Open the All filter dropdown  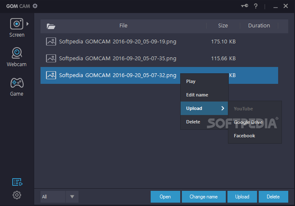click(60, 197)
